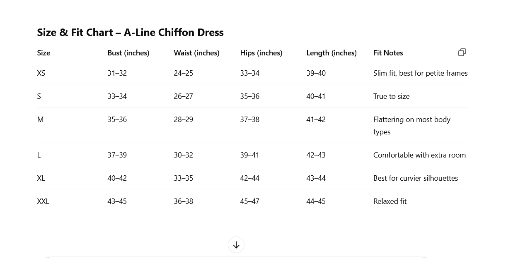Select 'Relaxed fit' note for XXL
513x258 pixels.
(x=390, y=201)
